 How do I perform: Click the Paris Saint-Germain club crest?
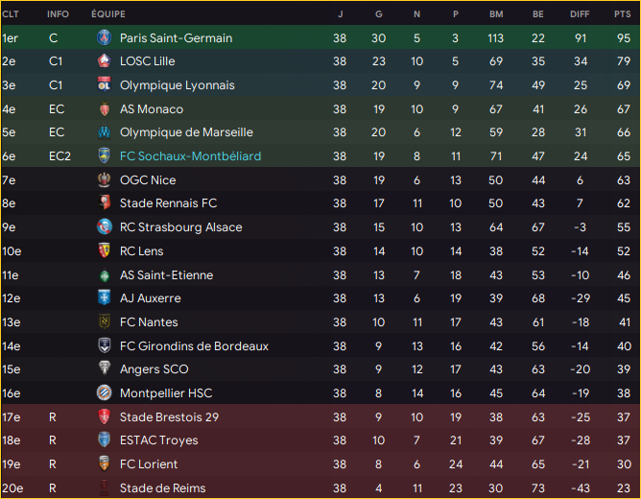point(105,37)
